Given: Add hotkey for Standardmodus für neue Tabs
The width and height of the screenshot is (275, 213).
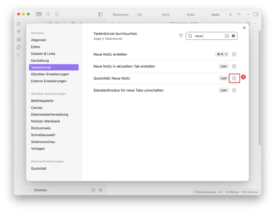Looking at the screenshot, I should tap(234, 90).
